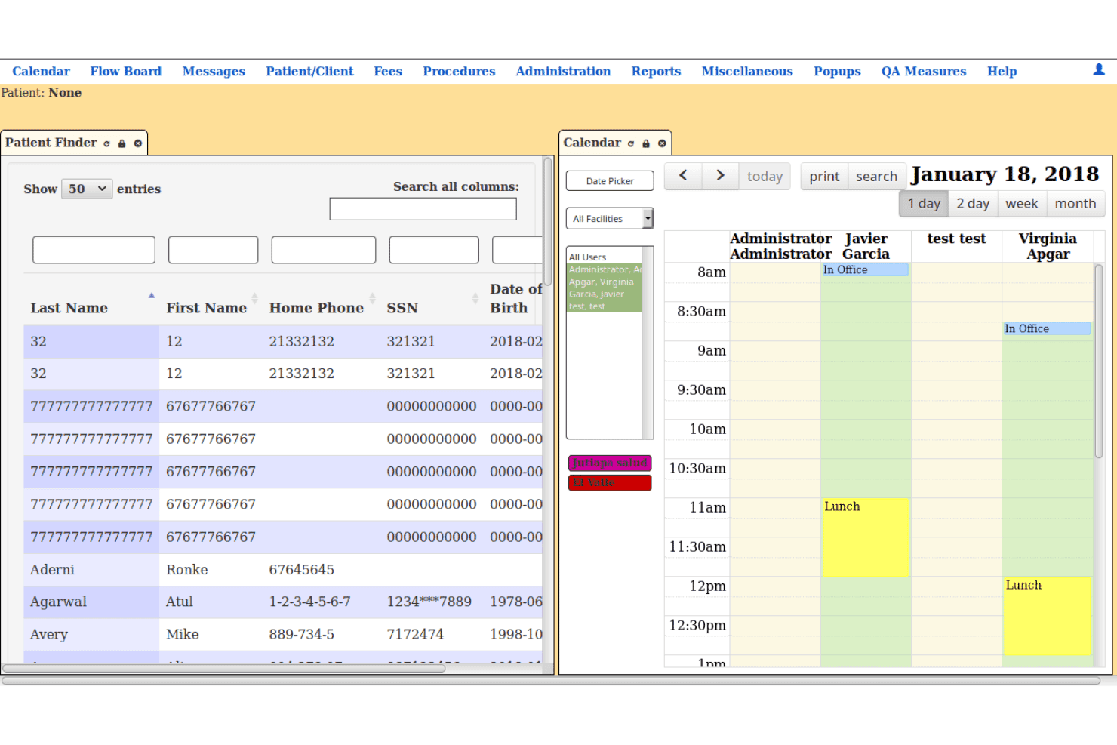Open the All Facilities dropdown
1117x745 pixels.
pyautogui.click(x=610, y=219)
